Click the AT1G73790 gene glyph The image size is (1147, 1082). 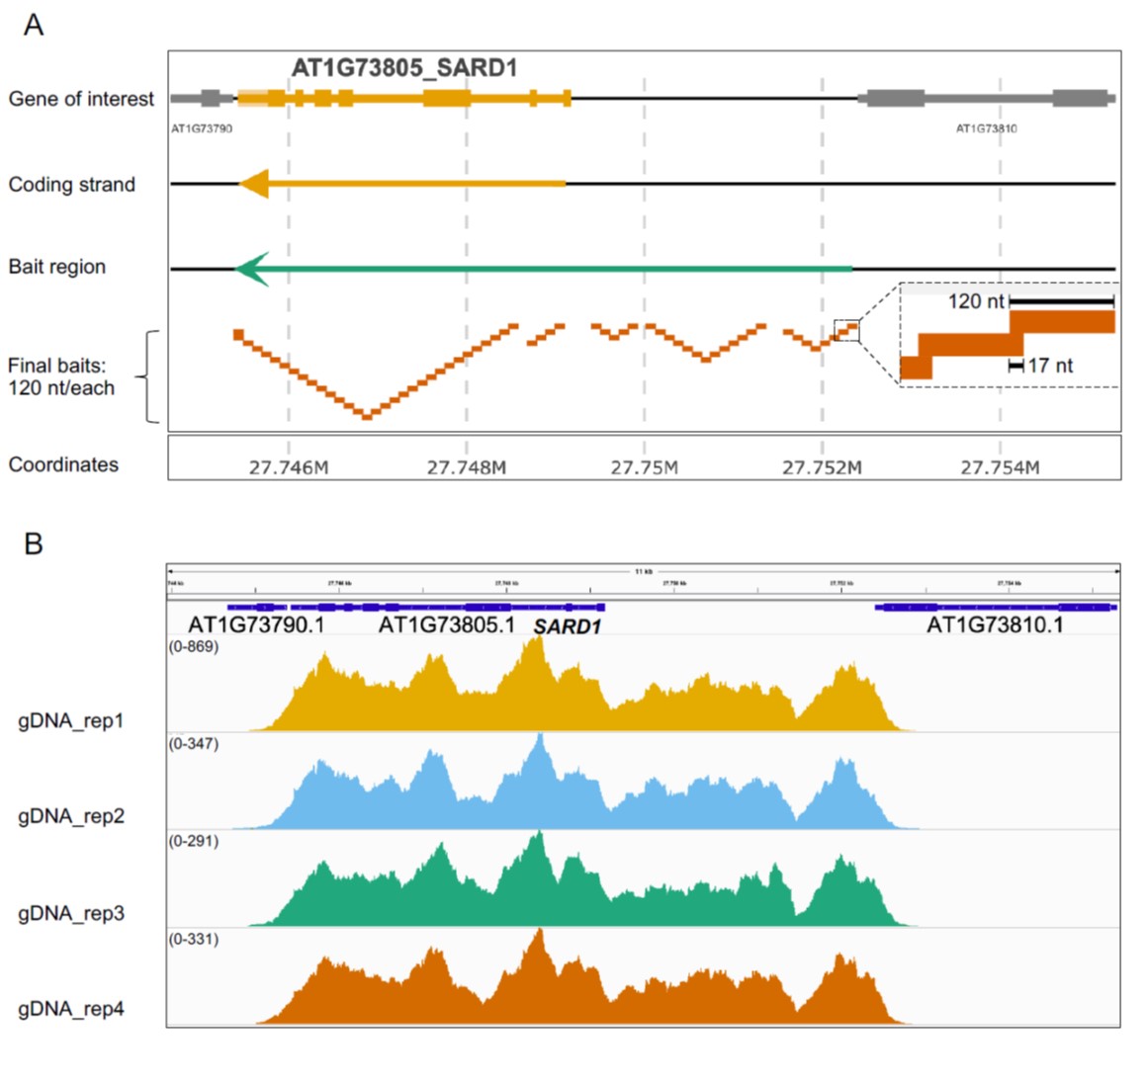tap(198, 98)
